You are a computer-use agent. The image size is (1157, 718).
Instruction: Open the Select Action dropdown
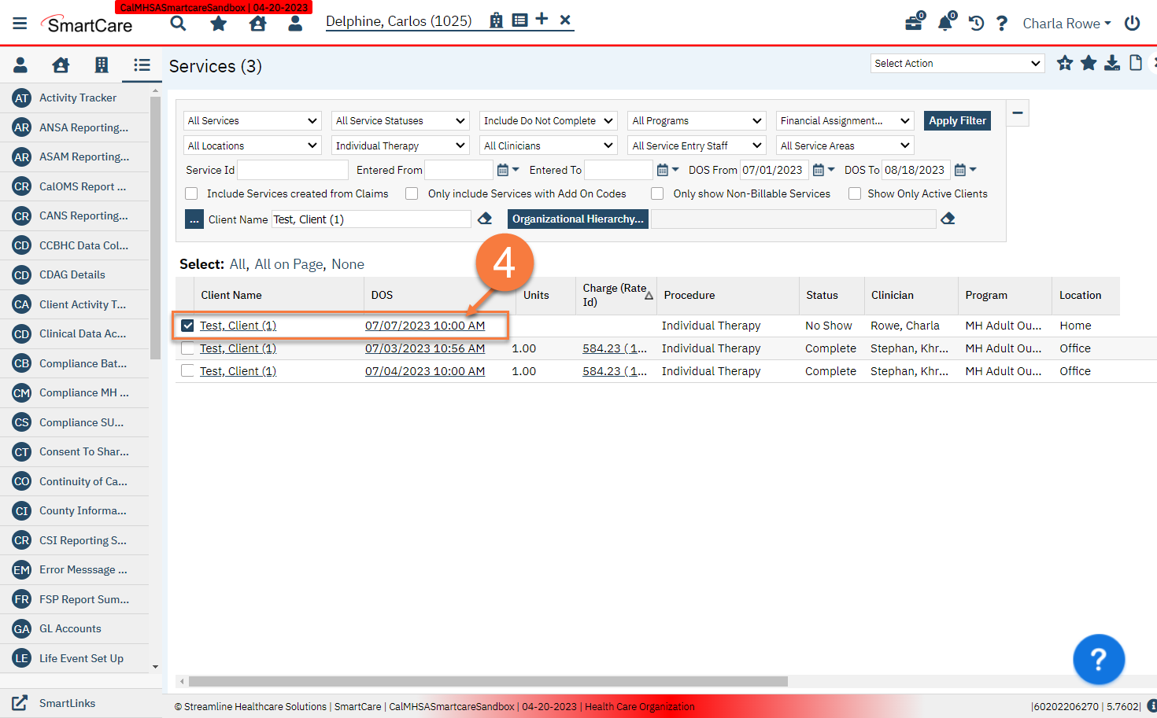[x=957, y=63]
